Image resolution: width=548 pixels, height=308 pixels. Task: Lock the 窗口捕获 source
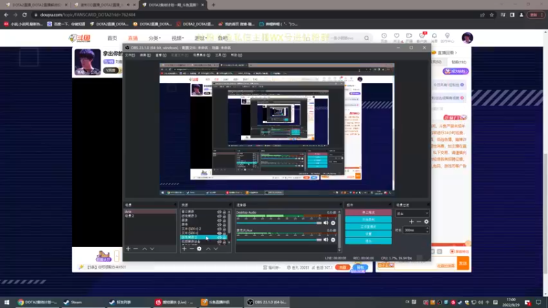[225, 211]
